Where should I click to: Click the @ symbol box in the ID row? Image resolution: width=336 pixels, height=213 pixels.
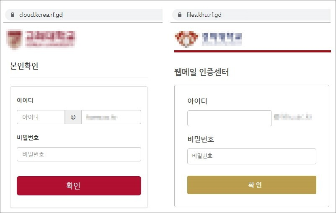(73, 117)
